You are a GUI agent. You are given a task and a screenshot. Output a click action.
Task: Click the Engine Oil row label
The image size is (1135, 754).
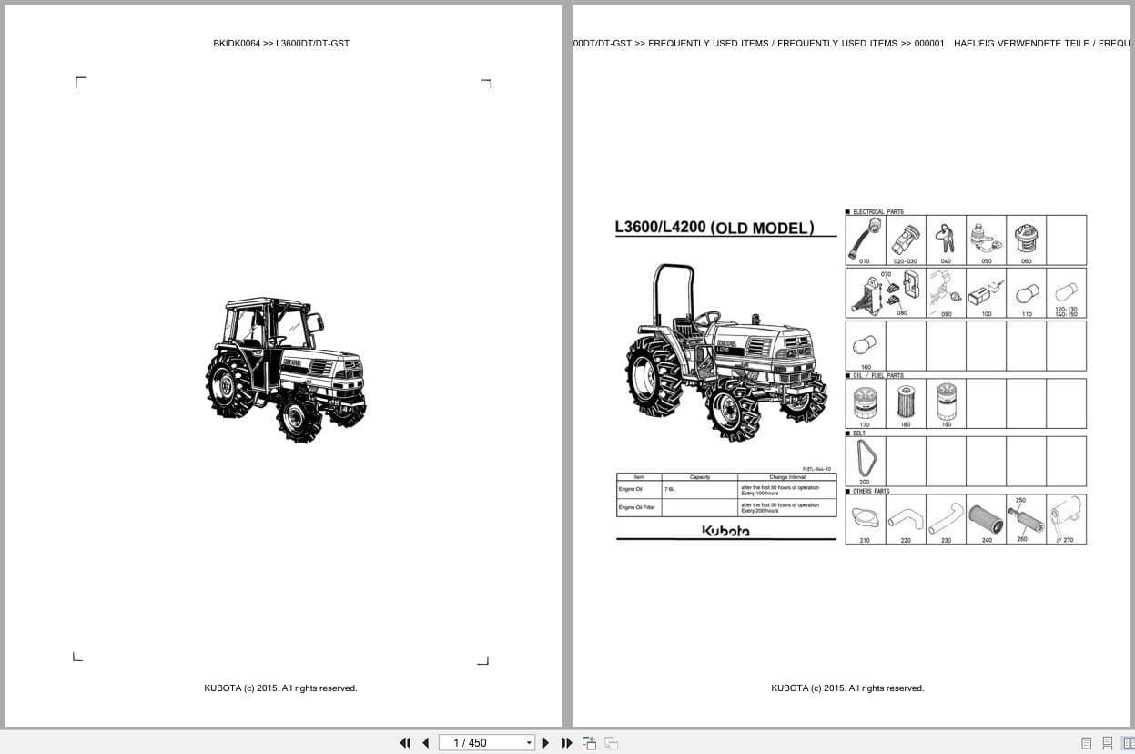[x=632, y=490]
